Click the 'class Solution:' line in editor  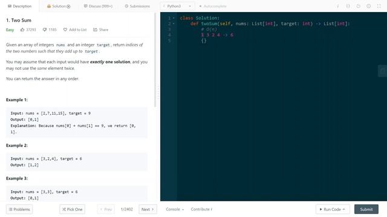(x=200, y=18)
